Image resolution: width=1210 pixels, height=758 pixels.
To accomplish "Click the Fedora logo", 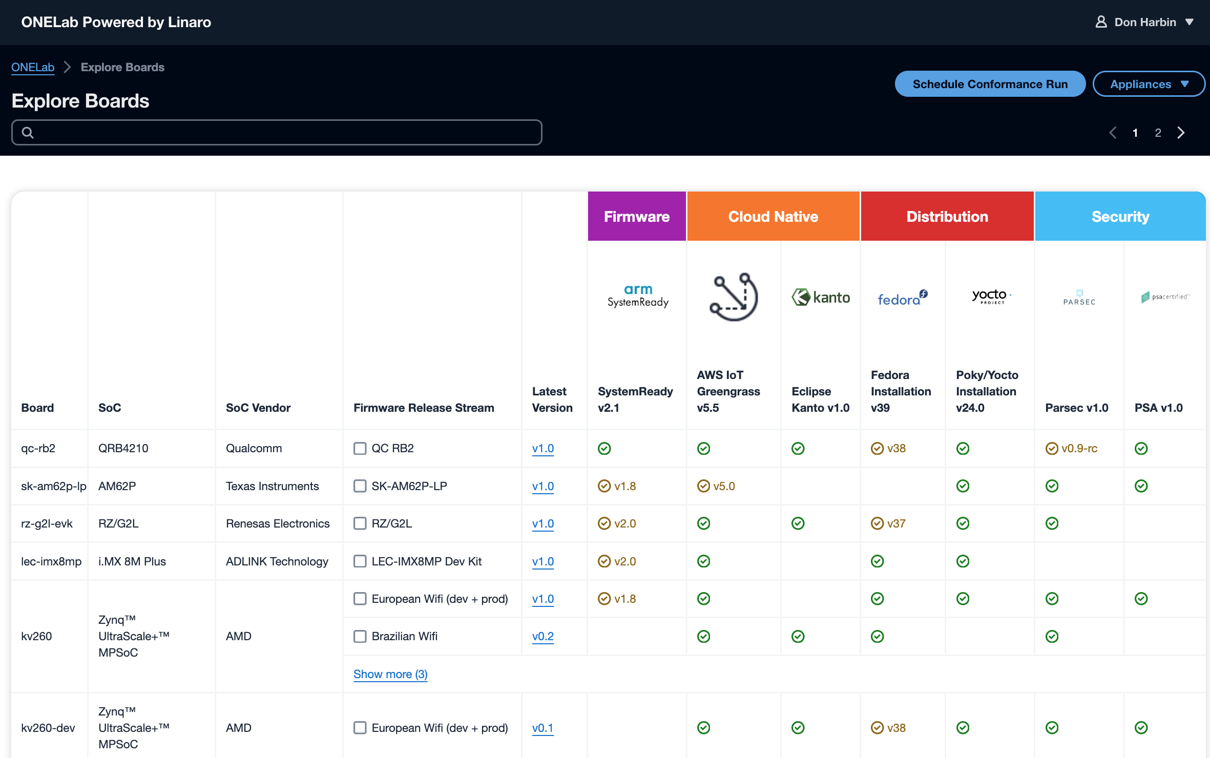I will click(903, 298).
